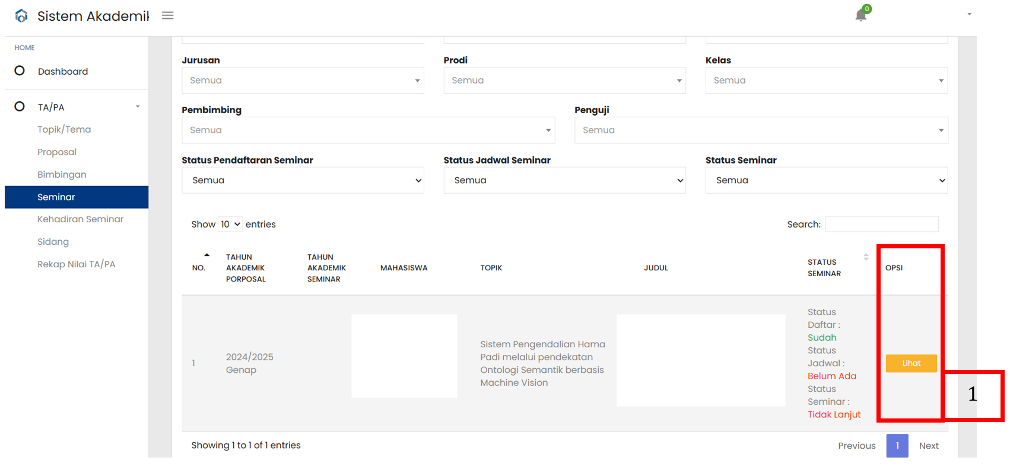Select the Seminar menu item

click(x=77, y=197)
